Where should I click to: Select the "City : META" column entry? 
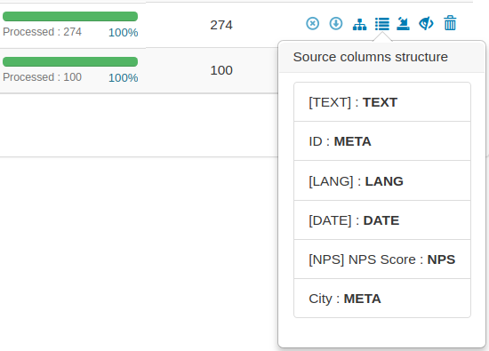click(x=382, y=299)
